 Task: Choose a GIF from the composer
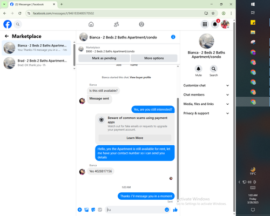click(x=100, y=210)
